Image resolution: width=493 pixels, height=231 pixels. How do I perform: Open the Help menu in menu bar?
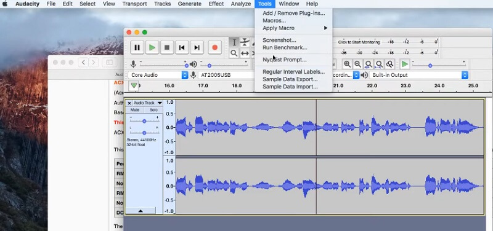coord(312,4)
